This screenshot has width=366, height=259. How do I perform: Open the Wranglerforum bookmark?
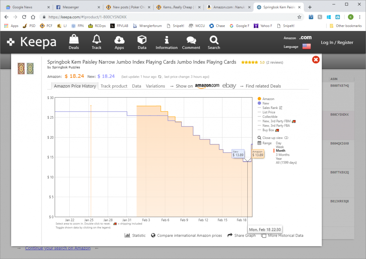[148, 26]
